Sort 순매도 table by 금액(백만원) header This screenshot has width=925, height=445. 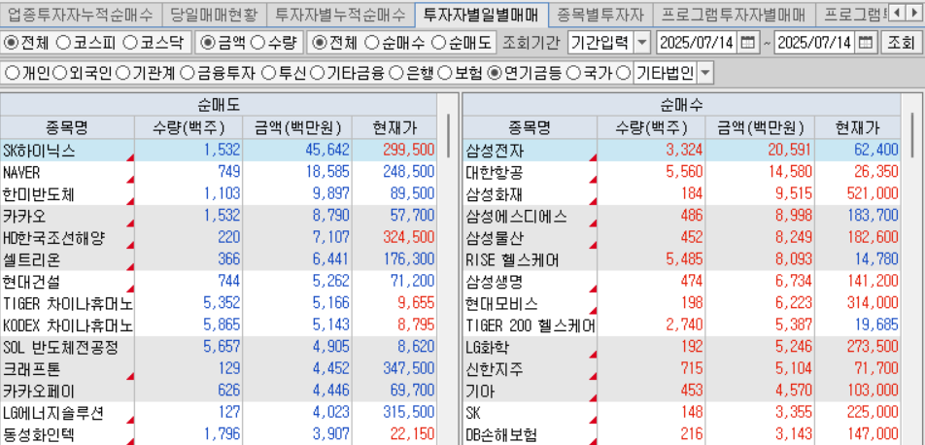297,127
